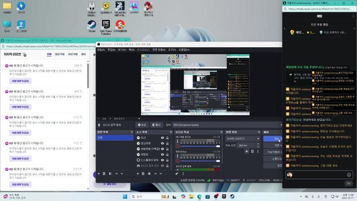Delete the selected source with trash icon

click(143, 173)
